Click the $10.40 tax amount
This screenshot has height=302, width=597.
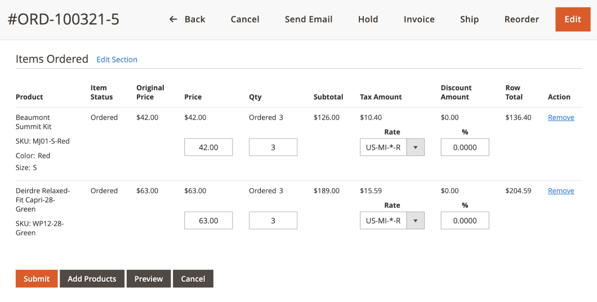click(371, 117)
